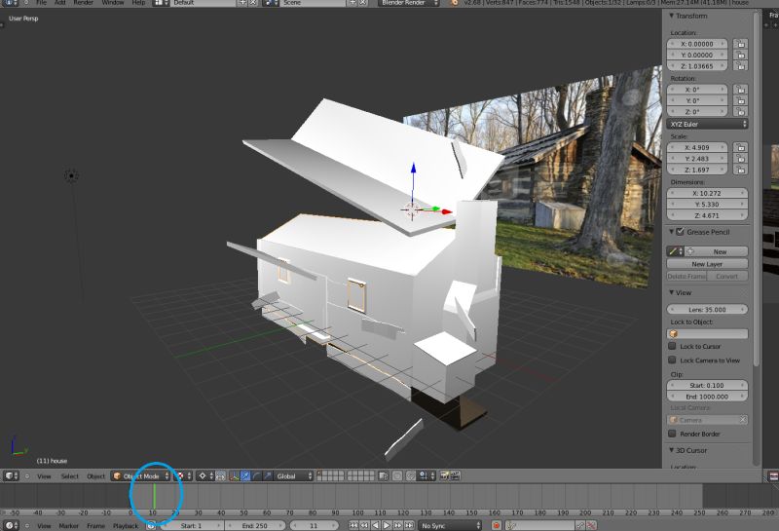Viewport: 779px width, 531px height.
Task: Open the Global orientation dropdown
Action: point(293,475)
